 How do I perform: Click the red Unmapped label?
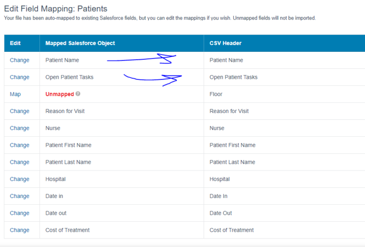[59, 94]
